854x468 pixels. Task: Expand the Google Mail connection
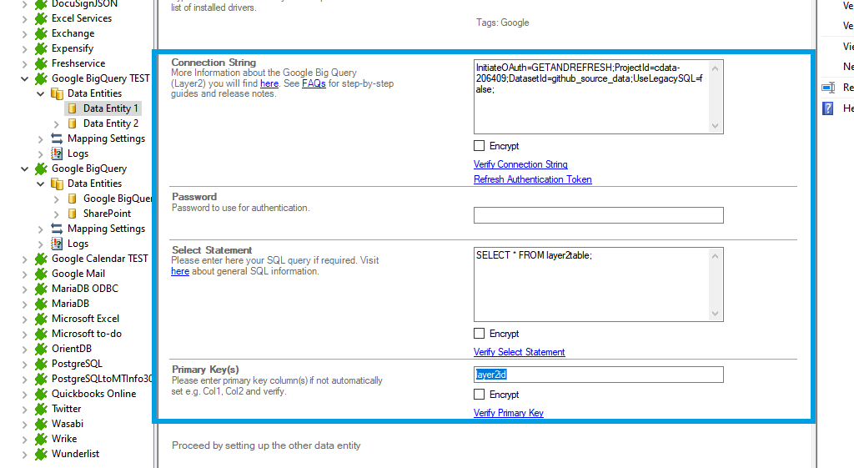point(24,274)
